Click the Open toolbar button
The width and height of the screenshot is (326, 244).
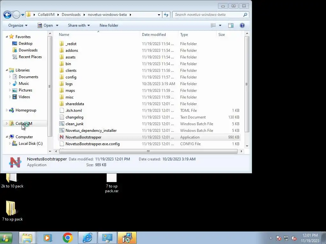pos(45,25)
